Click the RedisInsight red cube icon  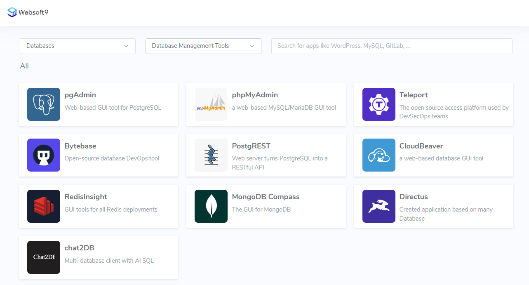(44, 206)
